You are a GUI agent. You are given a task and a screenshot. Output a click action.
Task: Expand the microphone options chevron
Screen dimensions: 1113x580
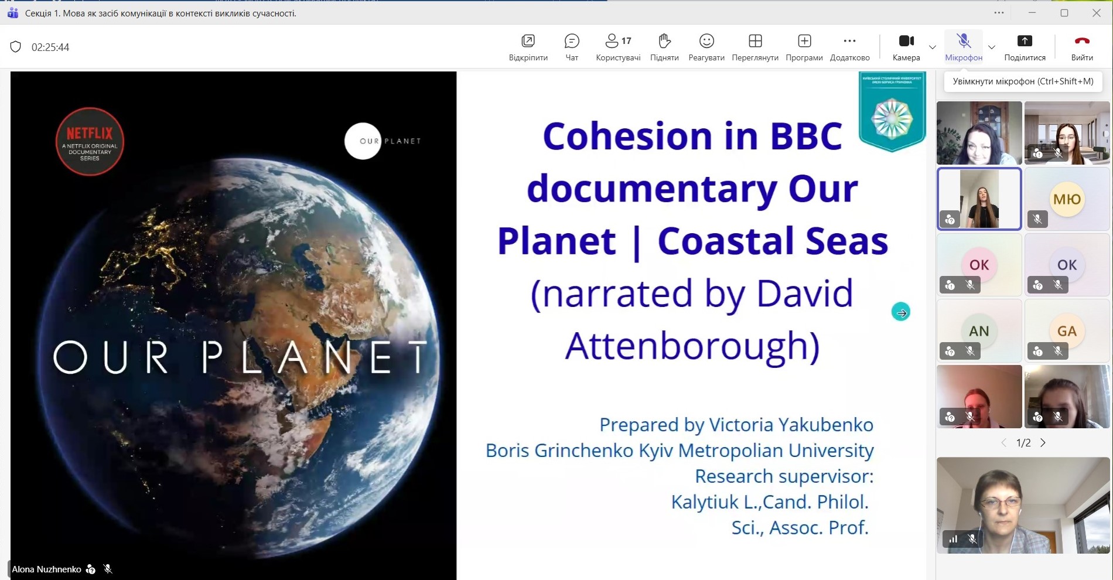point(992,47)
